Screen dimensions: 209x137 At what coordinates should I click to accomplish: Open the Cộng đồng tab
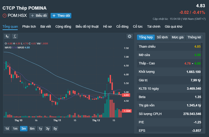(63, 27)
